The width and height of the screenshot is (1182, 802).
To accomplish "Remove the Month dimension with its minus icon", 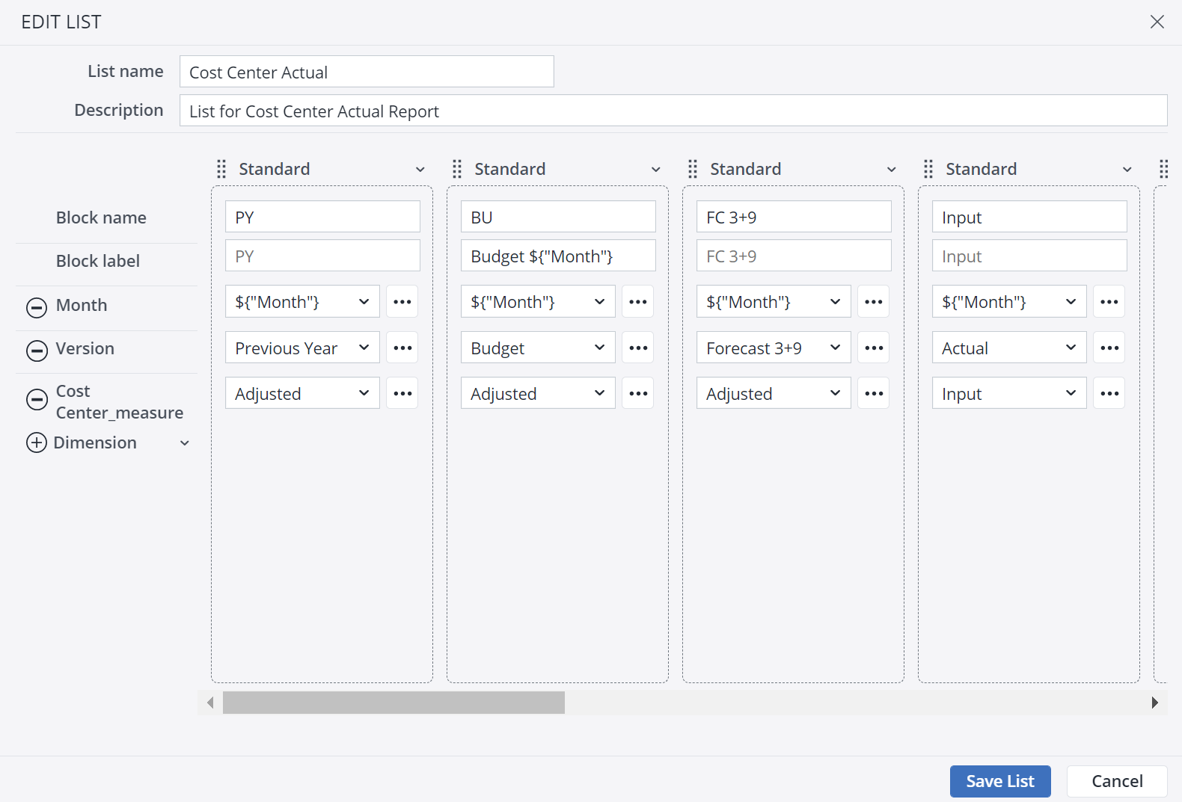I will click(x=37, y=307).
